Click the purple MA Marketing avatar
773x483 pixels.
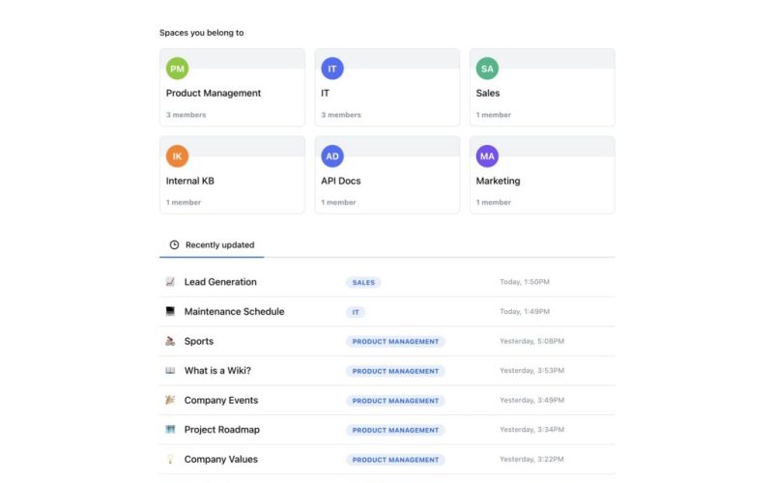tap(487, 156)
